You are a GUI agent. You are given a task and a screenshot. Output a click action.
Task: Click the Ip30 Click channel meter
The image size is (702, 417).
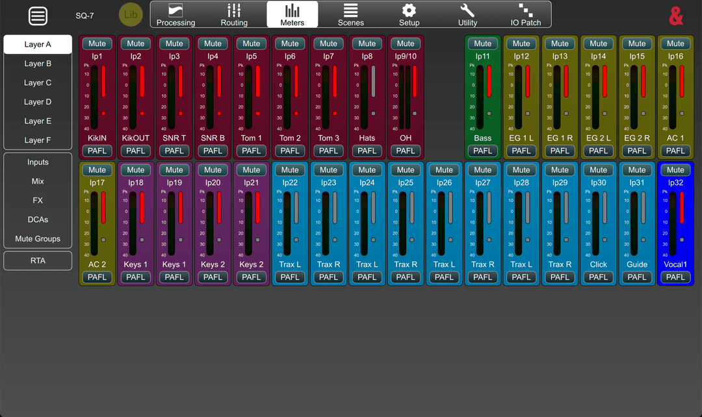(x=599, y=224)
